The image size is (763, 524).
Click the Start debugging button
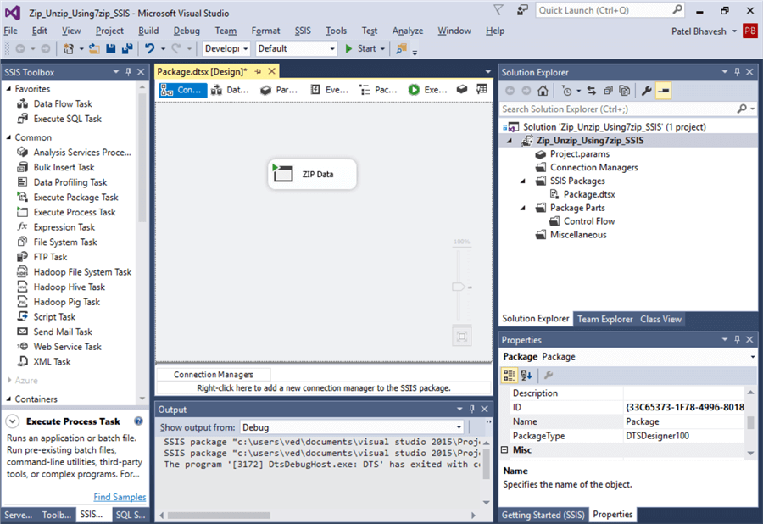click(x=360, y=48)
